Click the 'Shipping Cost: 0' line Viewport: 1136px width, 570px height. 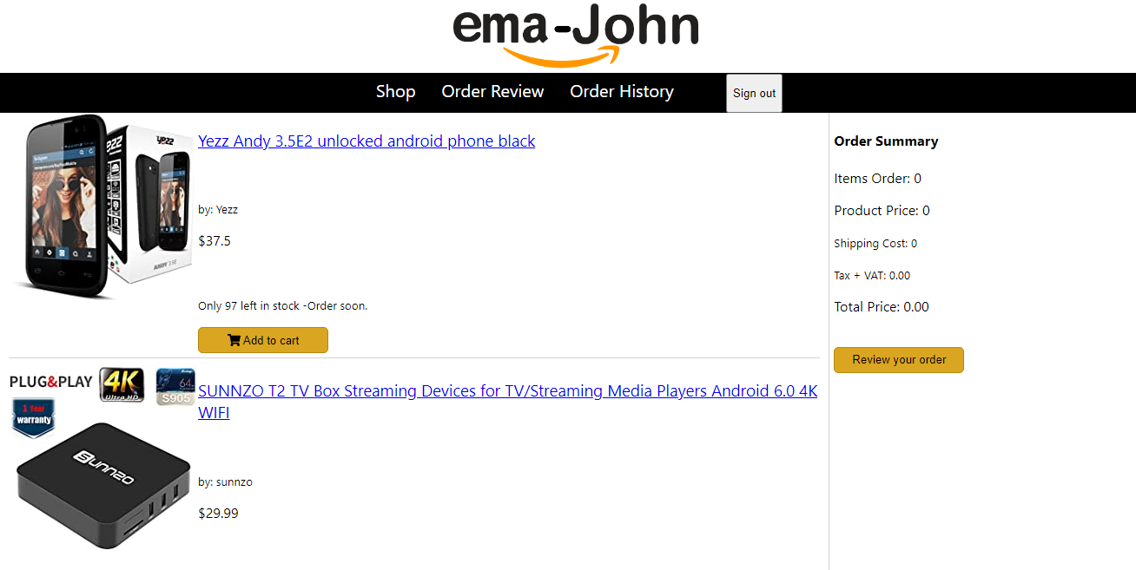pos(875,244)
